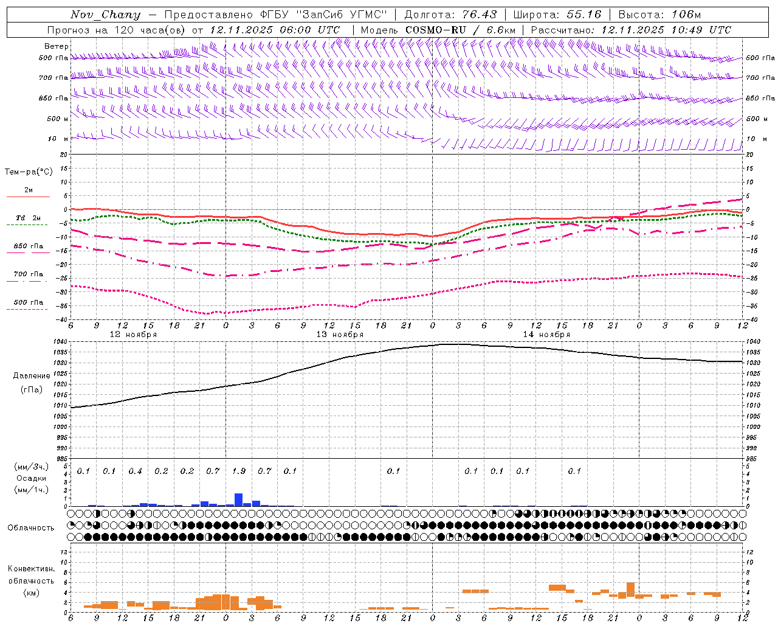The width and height of the screenshot is (778, 623).
Task: Click the "Ветер" wind panel label
Action: (57, 46)
